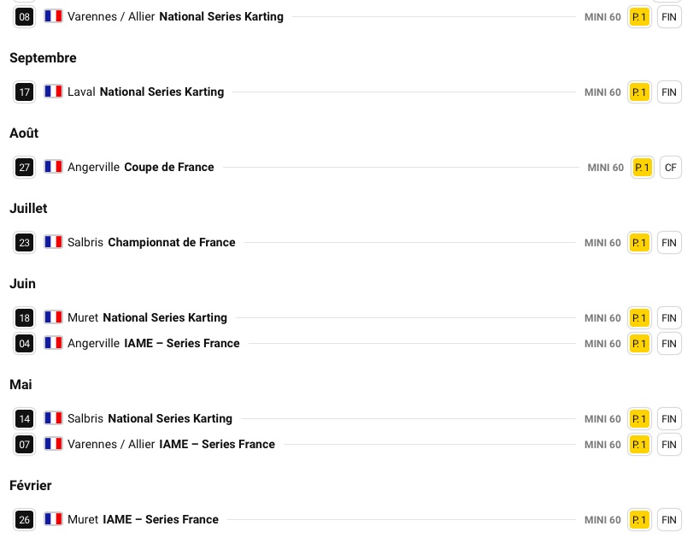
Task: Click the FIN badge on the Muret February race
Action: coord(669,520)
